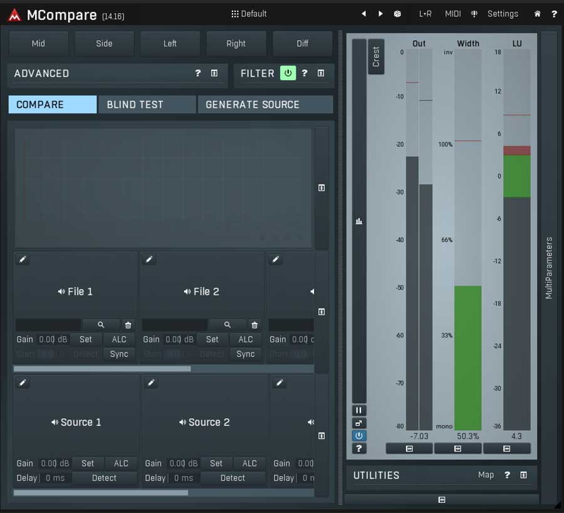Browse for File 1 magnifier icon
Image resolution: width=564 pixels, height=513 pixels.
coord(101,325)
